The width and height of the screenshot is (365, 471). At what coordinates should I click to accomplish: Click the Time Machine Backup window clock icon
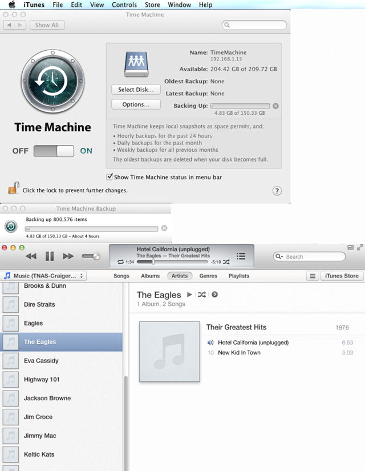[x=11, y=227]
